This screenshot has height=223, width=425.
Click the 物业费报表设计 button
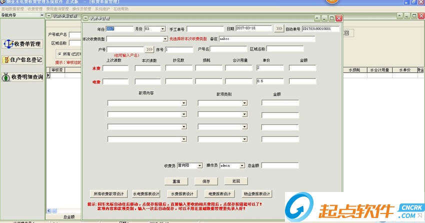[256, 193]
